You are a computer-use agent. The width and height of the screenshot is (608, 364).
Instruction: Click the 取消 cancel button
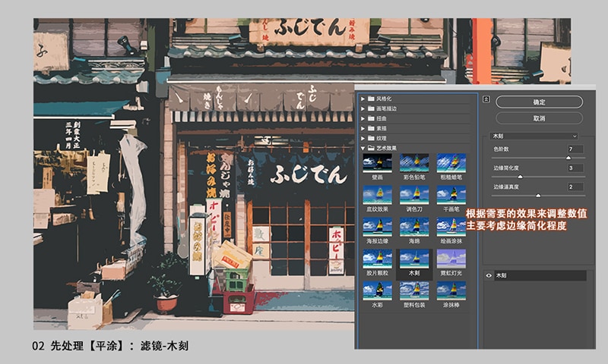[x=539, y=118]
